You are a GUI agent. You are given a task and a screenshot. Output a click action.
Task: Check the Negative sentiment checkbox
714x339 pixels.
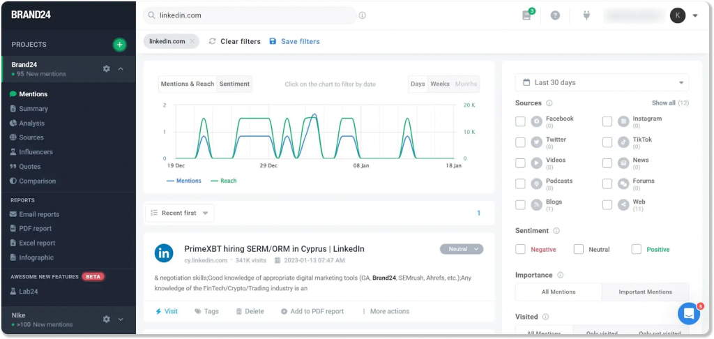coord(520,249)
